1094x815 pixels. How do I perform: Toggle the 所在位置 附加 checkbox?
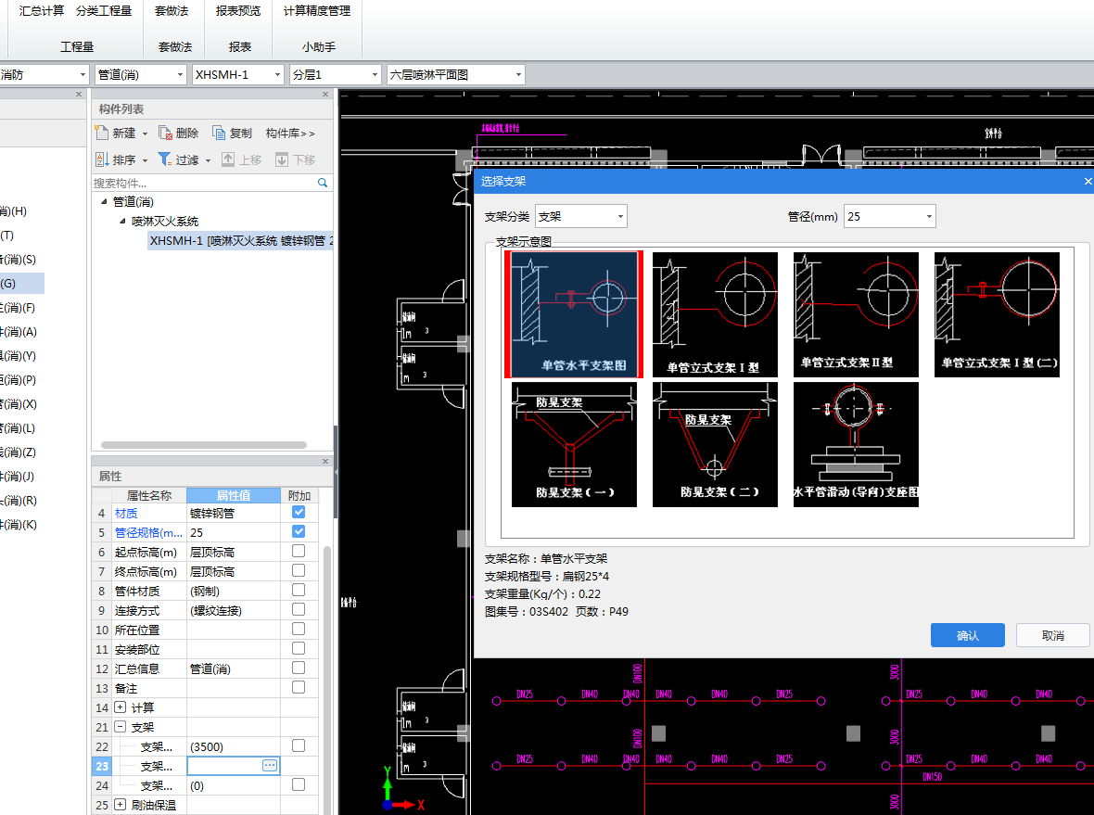299,630
